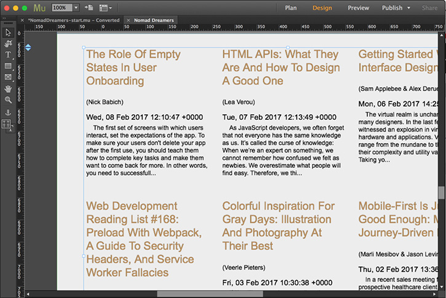
Task: Click the text frame threading tool
Action: [8, 124]
